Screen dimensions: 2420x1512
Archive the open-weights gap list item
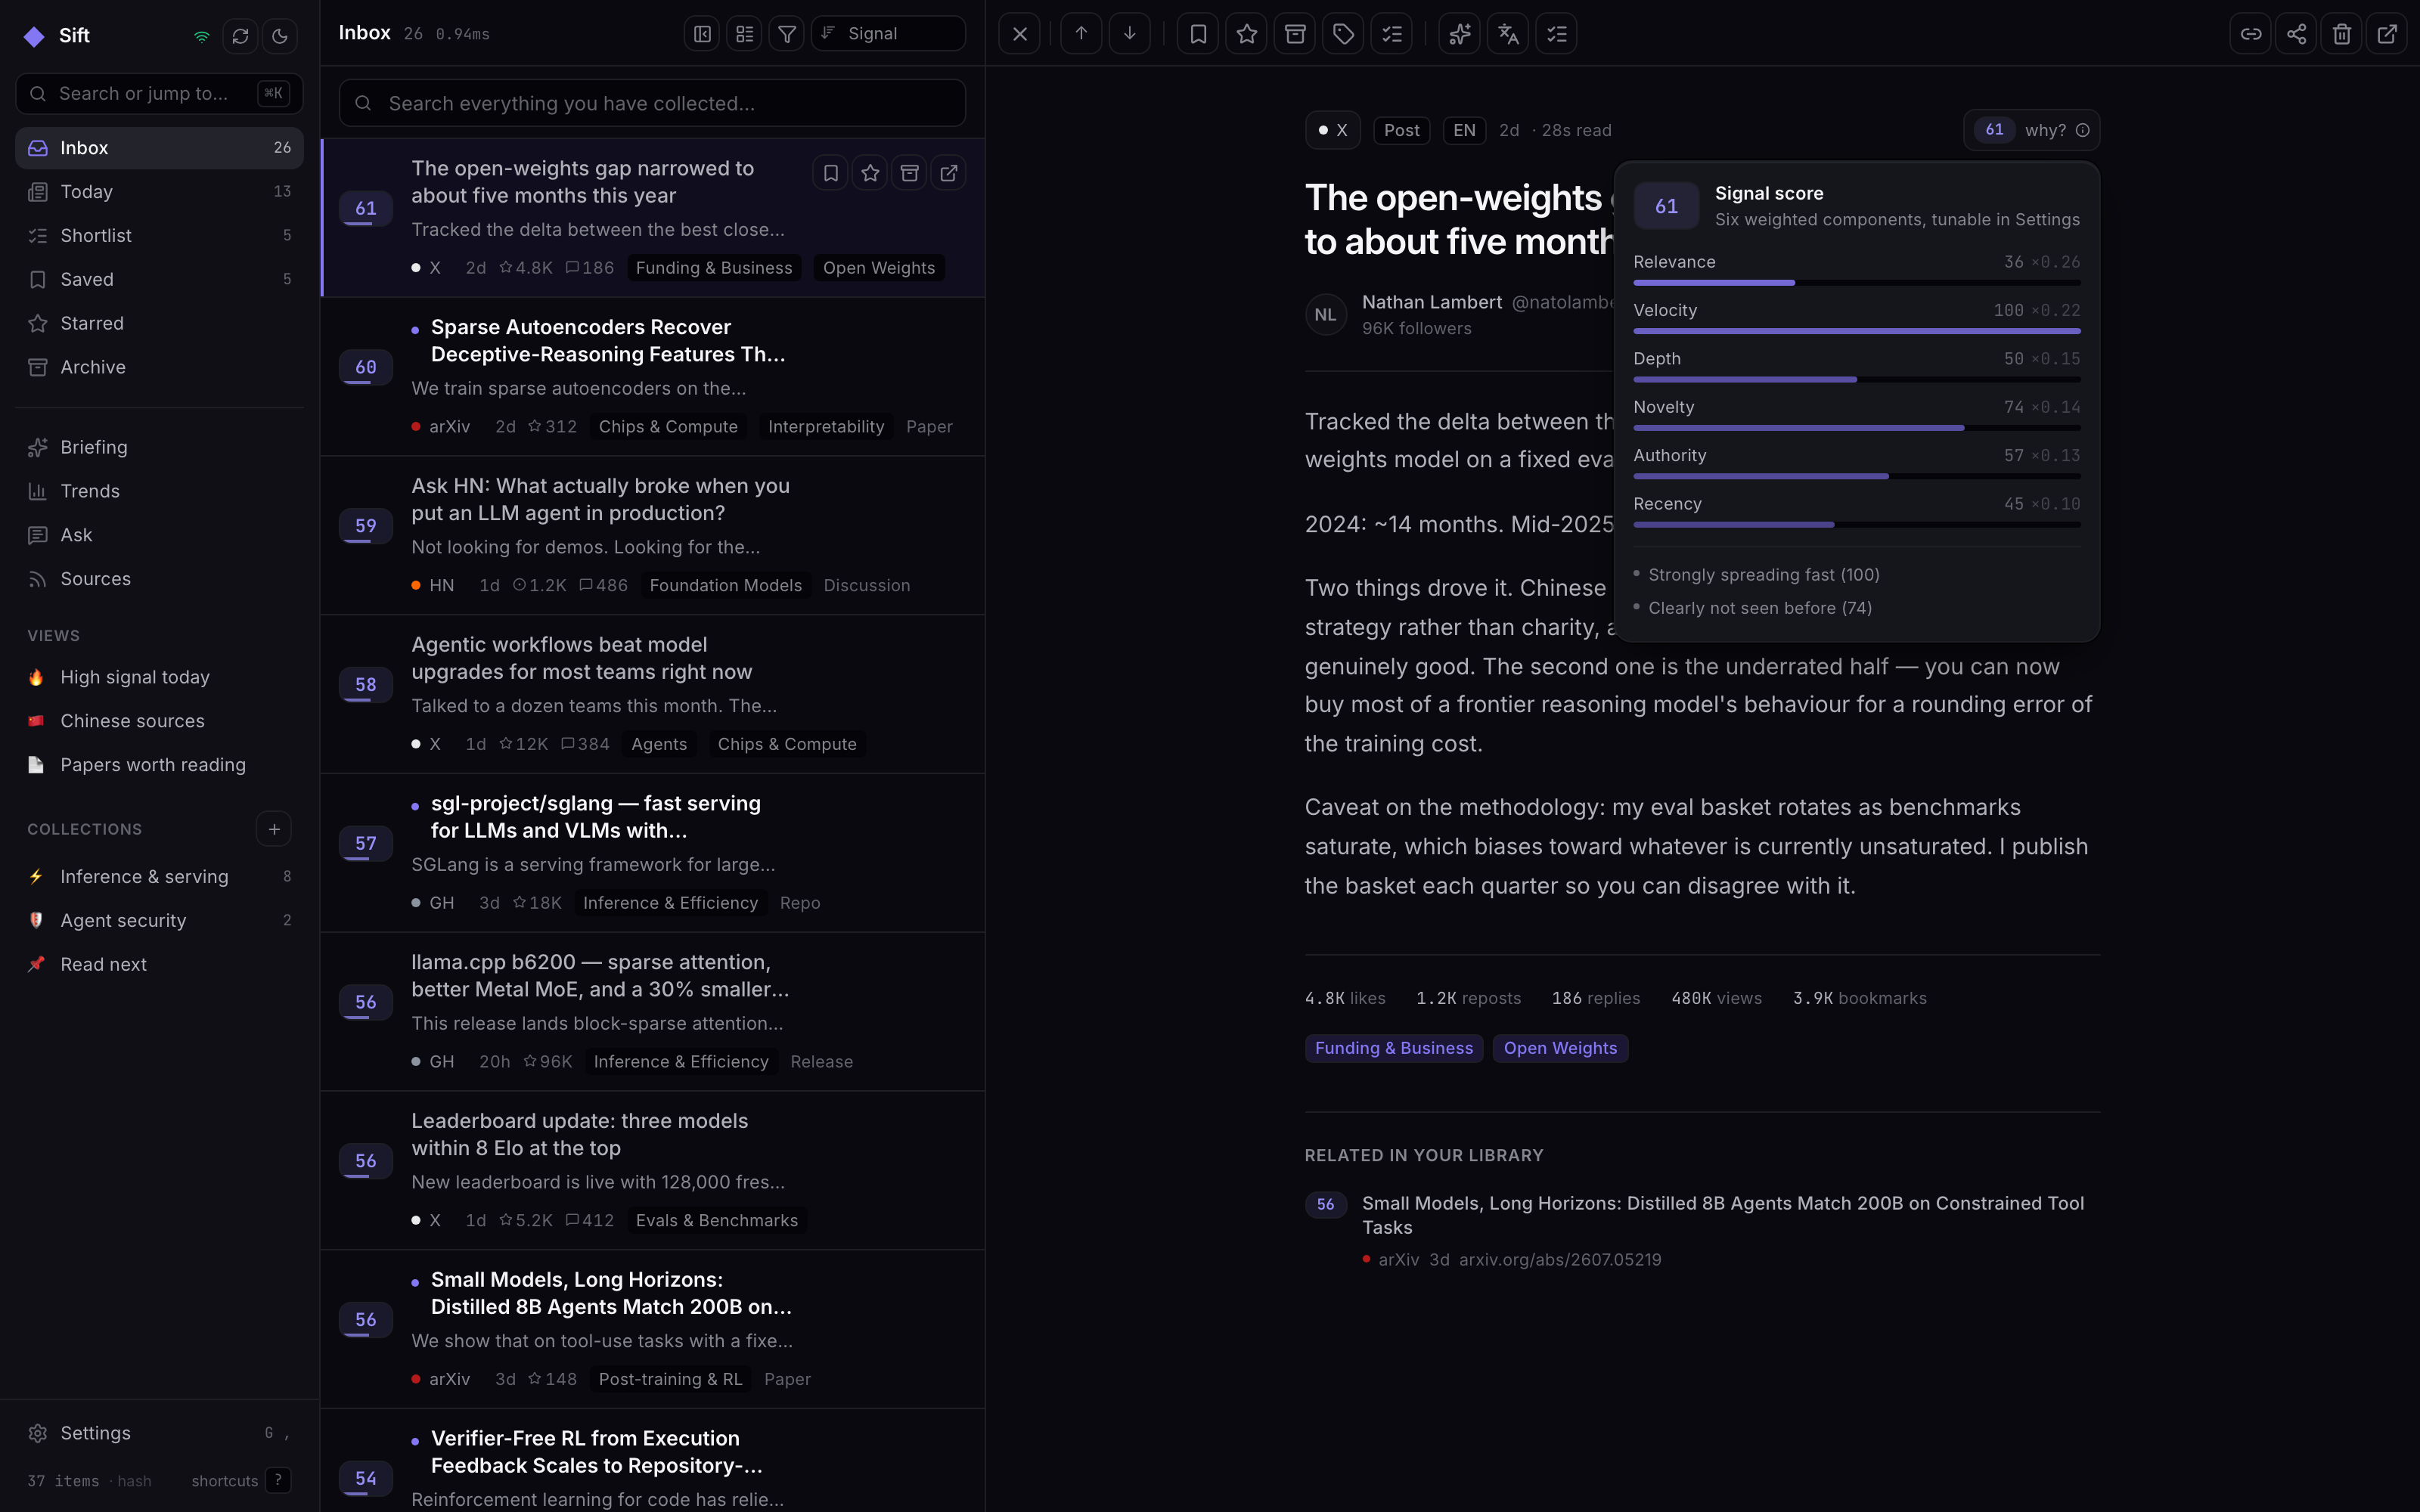click(x=909, y=173)
